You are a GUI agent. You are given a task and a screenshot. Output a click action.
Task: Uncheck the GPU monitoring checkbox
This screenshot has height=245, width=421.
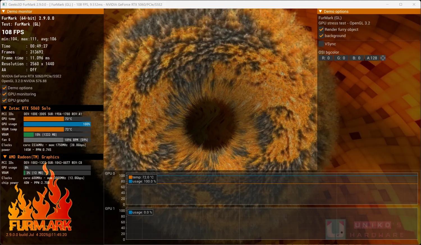[4, 94]
